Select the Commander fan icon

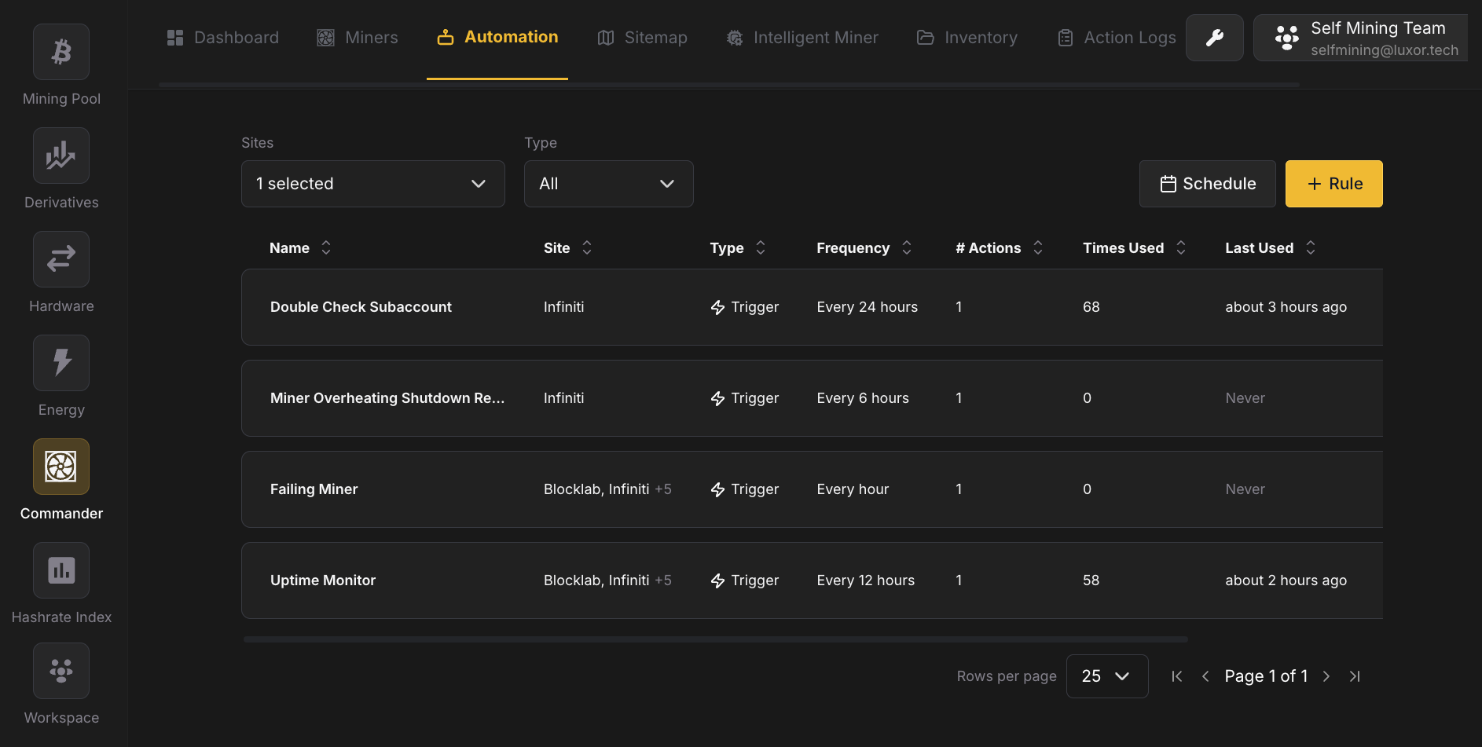tap(61, 467)
